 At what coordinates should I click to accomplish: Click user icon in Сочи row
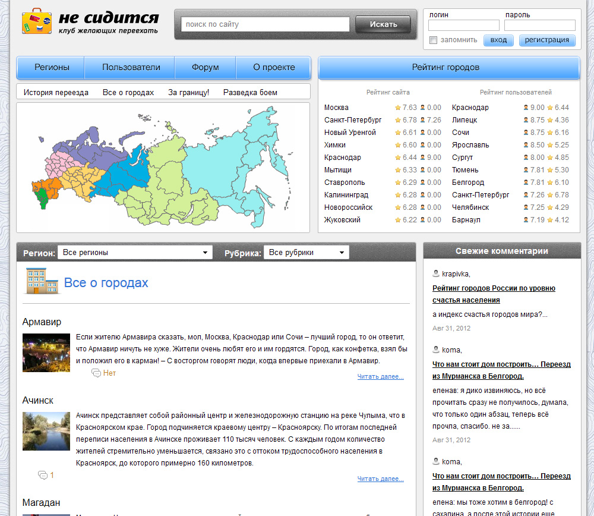(x=526, y=133)
